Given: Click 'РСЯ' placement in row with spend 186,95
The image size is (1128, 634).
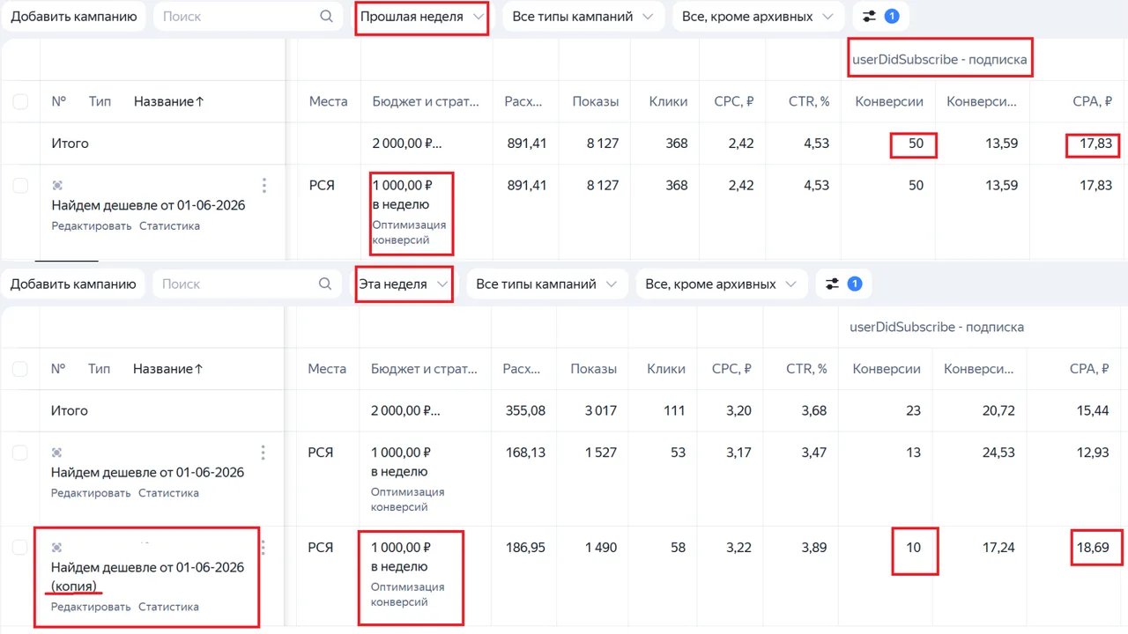Looking at the screenshot, I should (x=320, y=548).
